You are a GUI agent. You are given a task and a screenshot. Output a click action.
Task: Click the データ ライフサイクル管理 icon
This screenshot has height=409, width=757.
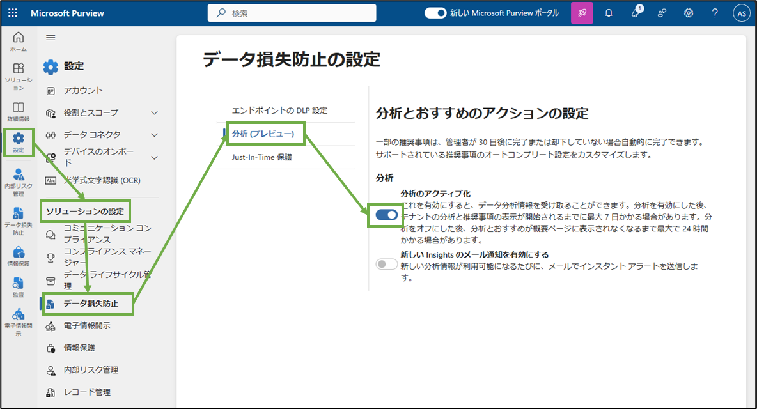pyautogui.click(x=51, y=281)
